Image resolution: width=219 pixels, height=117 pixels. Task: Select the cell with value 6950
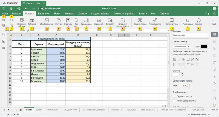(56, 49)
